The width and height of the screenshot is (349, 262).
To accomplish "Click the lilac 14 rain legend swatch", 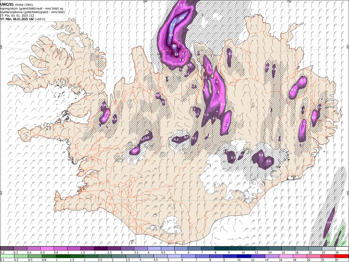I will click(272, 256).
